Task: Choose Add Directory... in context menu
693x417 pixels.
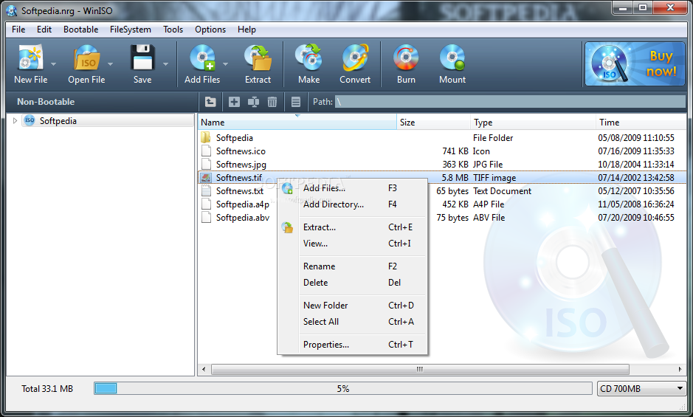Action: click(x=352, y=204)
